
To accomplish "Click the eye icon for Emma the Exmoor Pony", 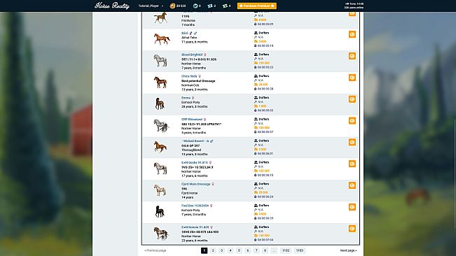I will pyautogui.click(x=352, y=99).
